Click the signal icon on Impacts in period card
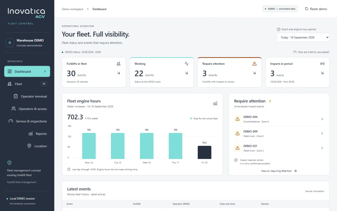Viewport: 337px width, 211px height. coord(322,64)
